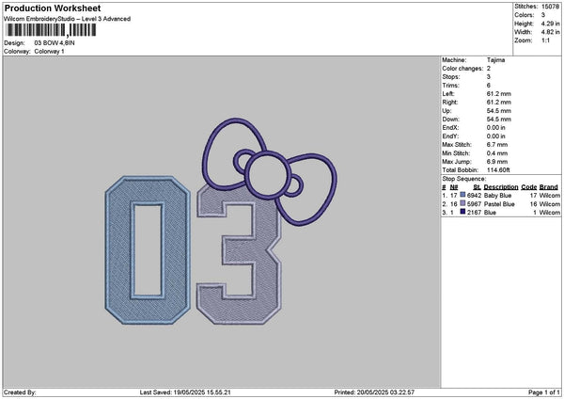Viewport: 564px width, 399px height.
Task: Click the Code column header
Action: pos(528,186)
